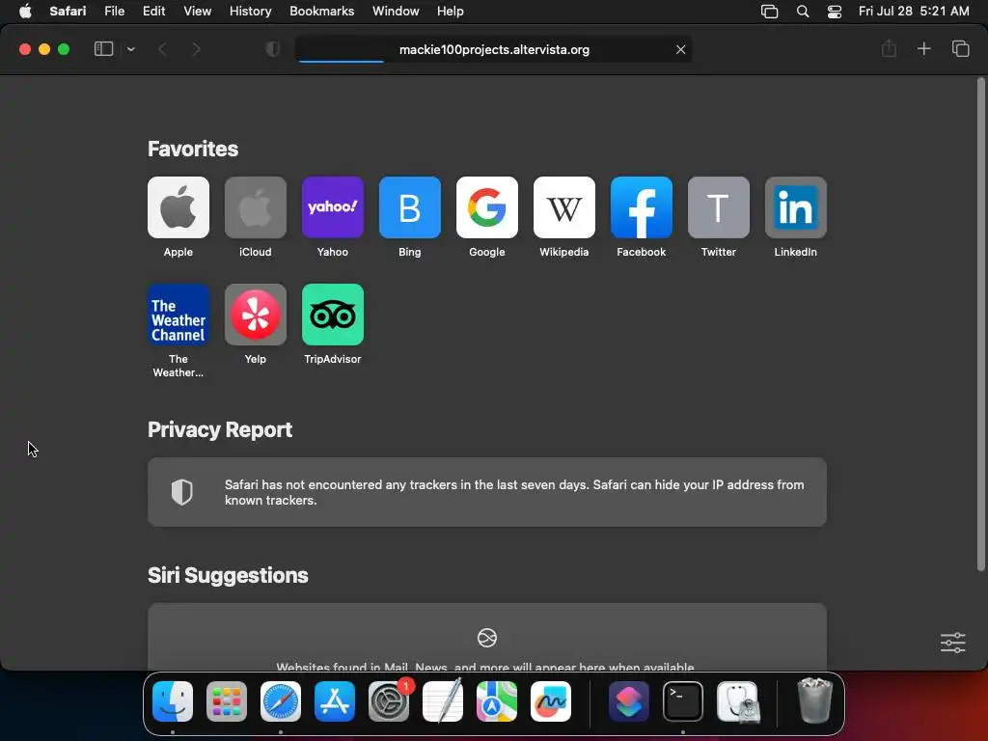This screenshot has width=988, height=741.
Task: Click the Privacy Report heading
Action: click(x=220, y=429)
